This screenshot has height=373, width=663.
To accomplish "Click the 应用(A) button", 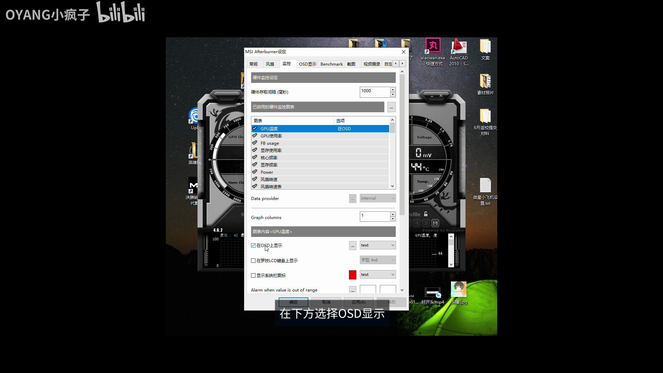I will (x=358, y=302).
